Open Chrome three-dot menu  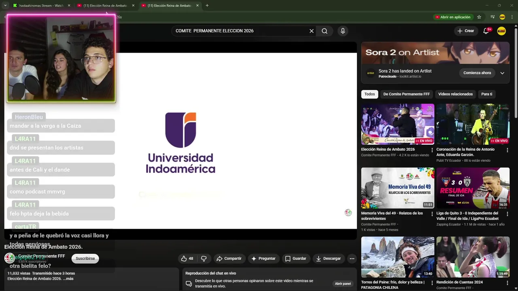[x=512, y=17]
